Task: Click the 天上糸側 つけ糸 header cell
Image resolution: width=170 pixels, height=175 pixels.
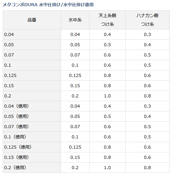Action: click(107, 20)
